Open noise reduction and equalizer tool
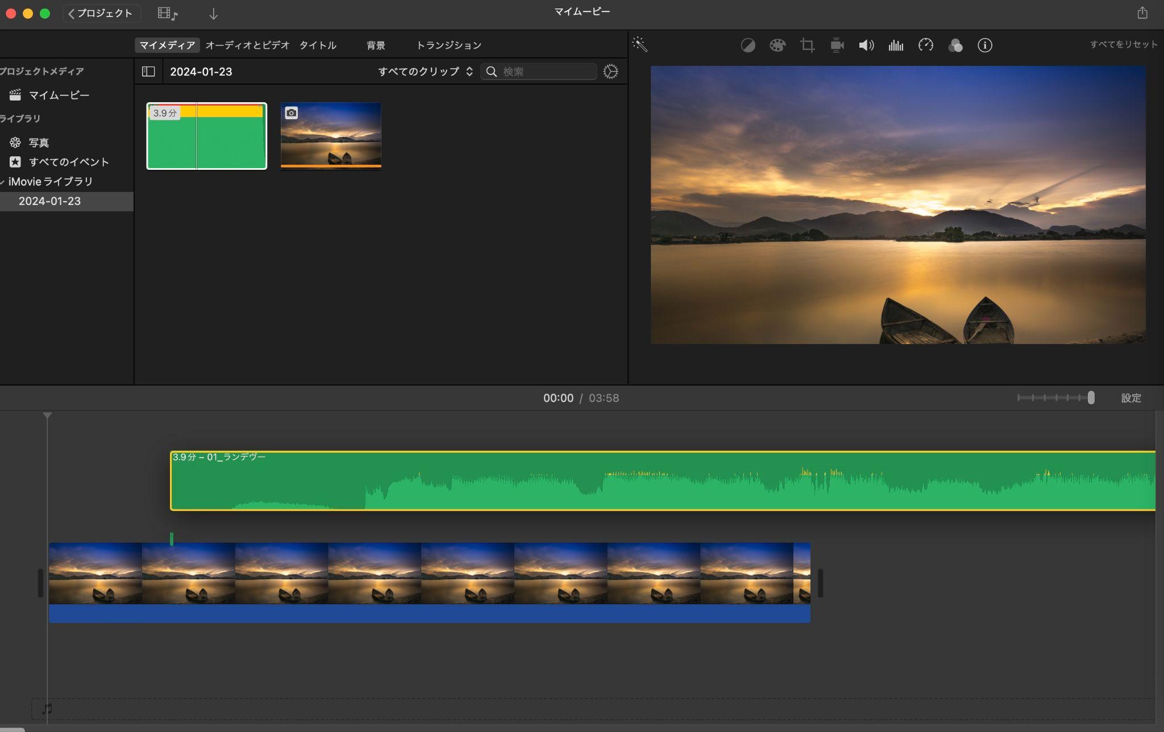Screen dimensions: 1164x732 [x=896, y=45]
